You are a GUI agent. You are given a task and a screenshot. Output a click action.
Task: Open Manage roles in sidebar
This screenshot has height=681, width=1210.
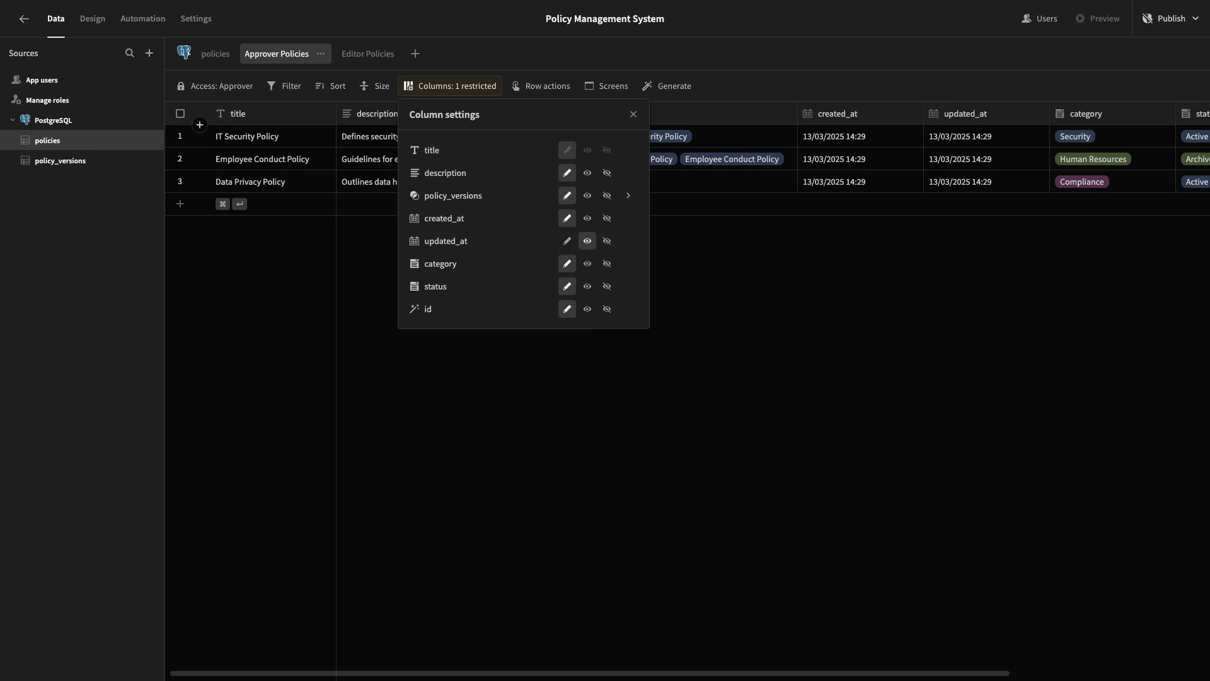[47, 100]
